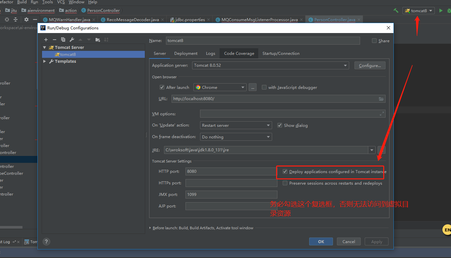
Task: Click the Apply button
Action: pyautogui.click(x=377, y=241)
